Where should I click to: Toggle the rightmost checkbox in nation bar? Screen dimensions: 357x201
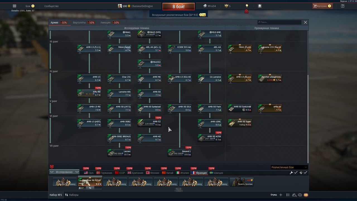click(306, 173)
